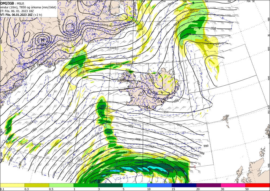Select the medium green 1–3 mm legend swatch
This screenshot has width=270, height=191.
pos(86,185)
